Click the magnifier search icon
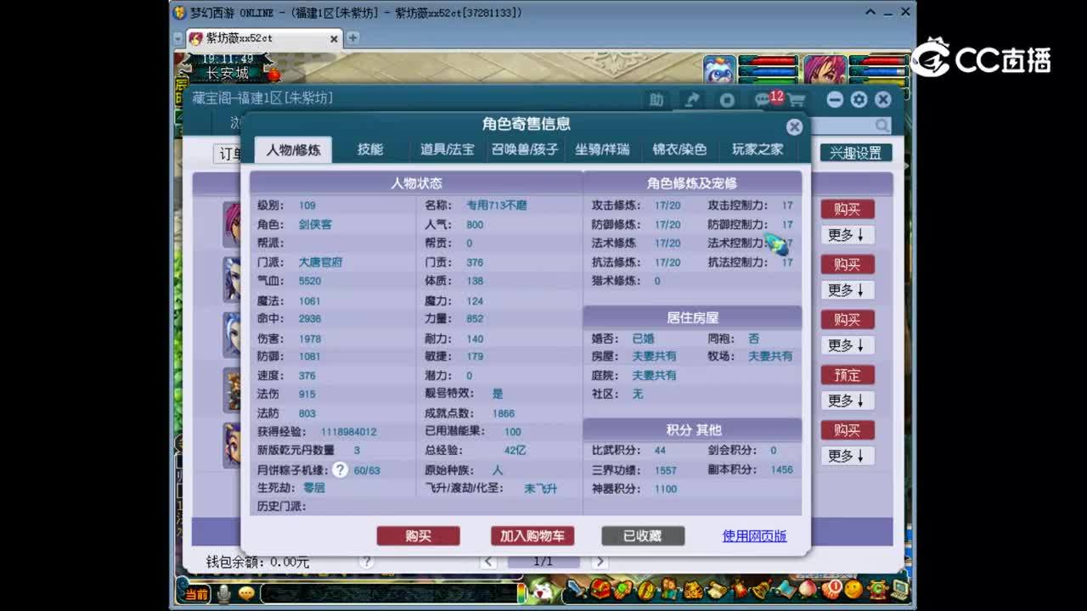Viewport: 1087px width, 611px height. coord(882,126)
